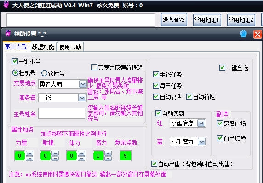Increase 智力 value with up arrow
This screenshot has height=183, width=263.
(x=108, y=153)
